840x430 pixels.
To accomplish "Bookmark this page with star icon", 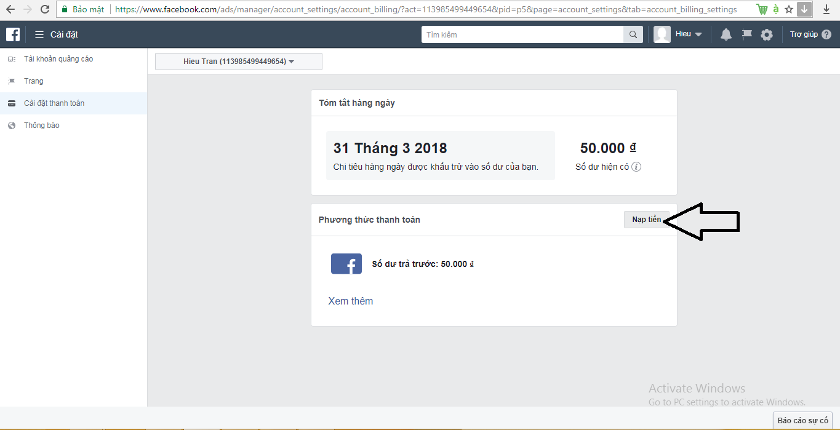I will [x=788, y=9].
